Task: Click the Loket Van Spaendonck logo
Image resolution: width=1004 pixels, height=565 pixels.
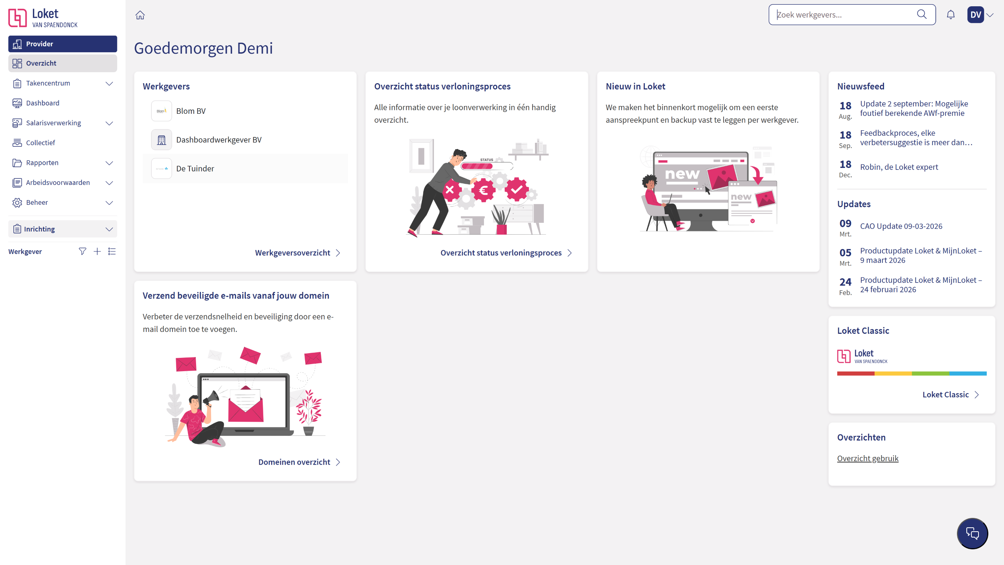Action: [43, 18]
